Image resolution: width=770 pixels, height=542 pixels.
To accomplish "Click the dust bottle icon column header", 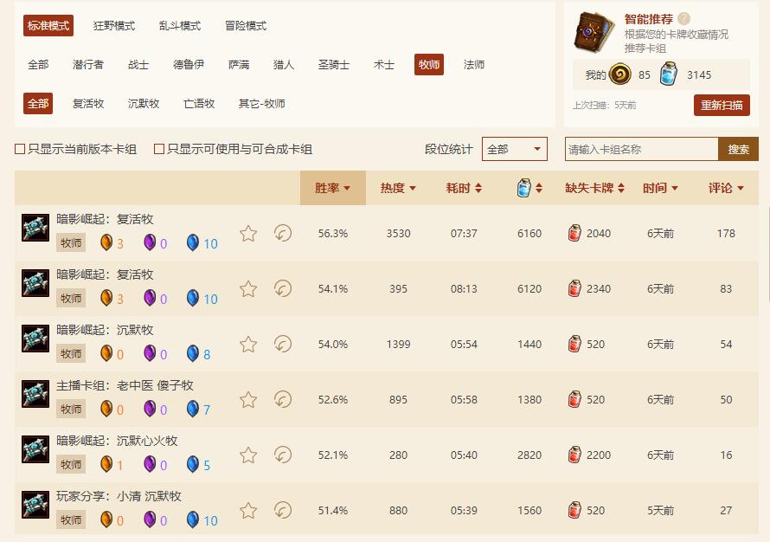I will pyautogui.click(x=529, y=188).
